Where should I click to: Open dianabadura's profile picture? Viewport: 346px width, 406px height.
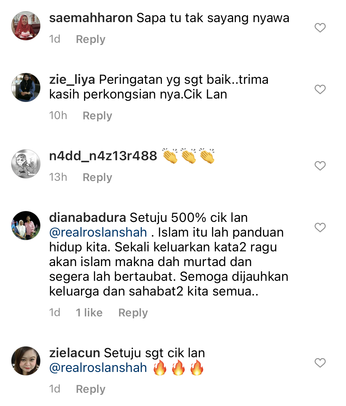click(26, 226)
